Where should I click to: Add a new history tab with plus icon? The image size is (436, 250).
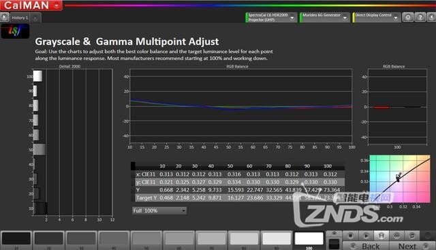[x=35, y=18]
